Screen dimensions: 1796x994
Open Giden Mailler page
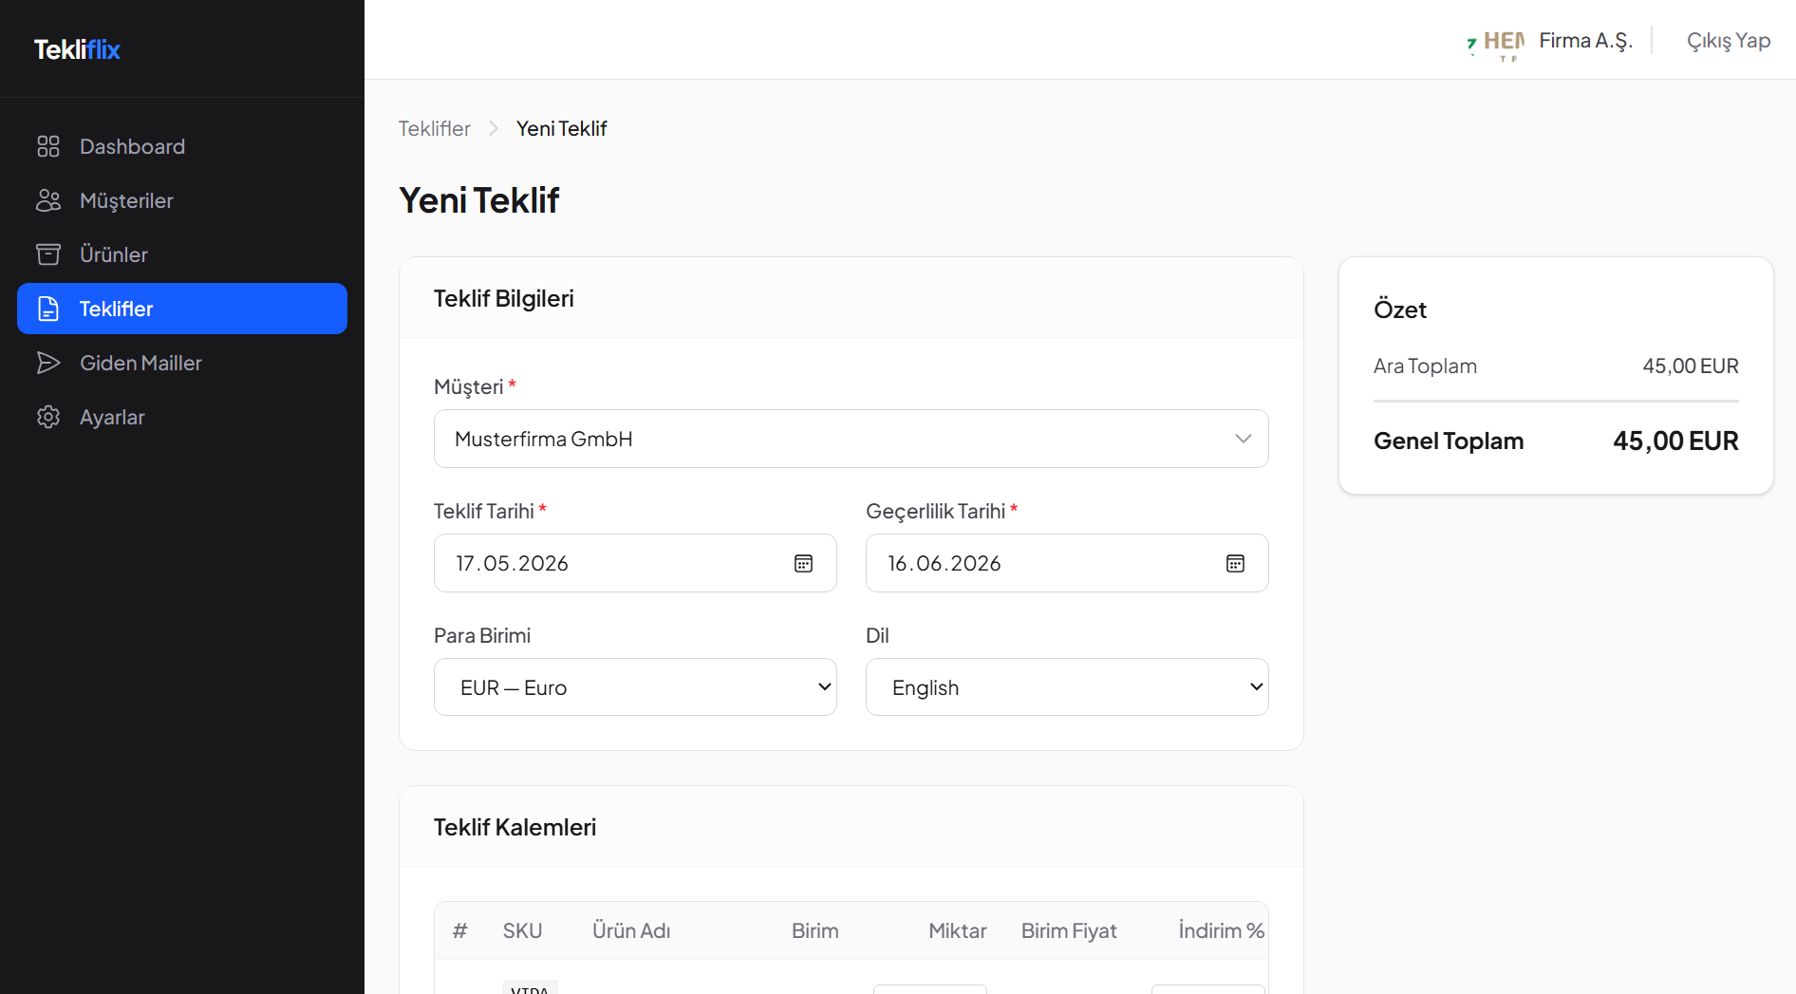[182, 363]
